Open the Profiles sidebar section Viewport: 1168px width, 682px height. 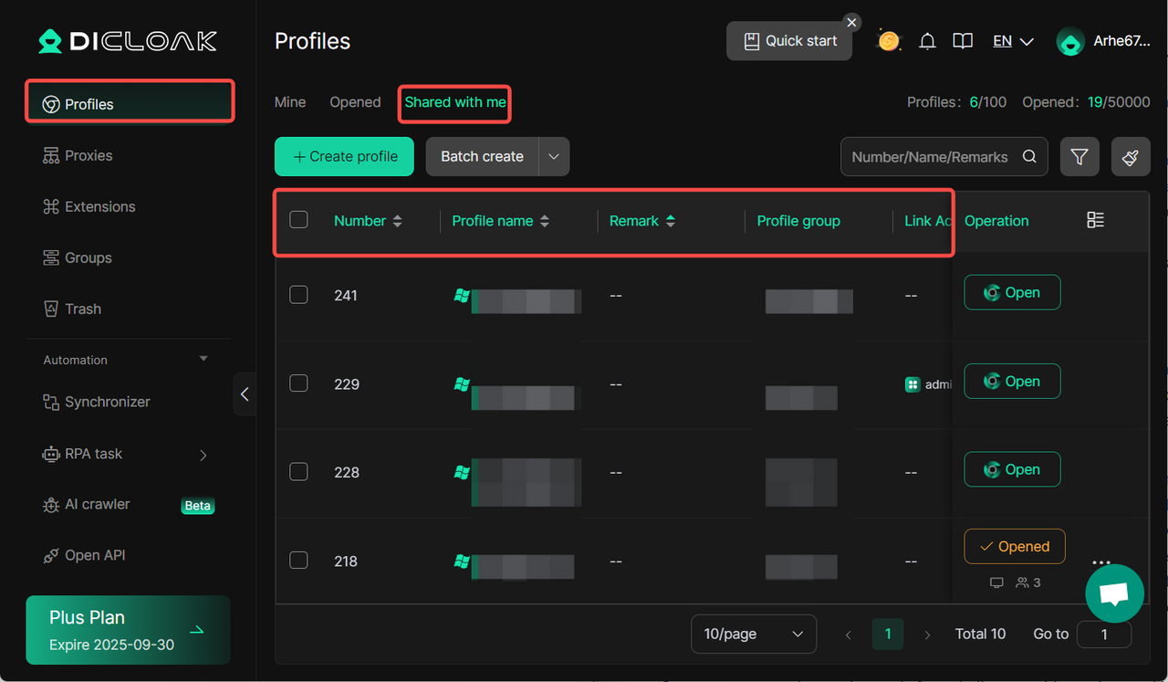click(x=129, y=104)
